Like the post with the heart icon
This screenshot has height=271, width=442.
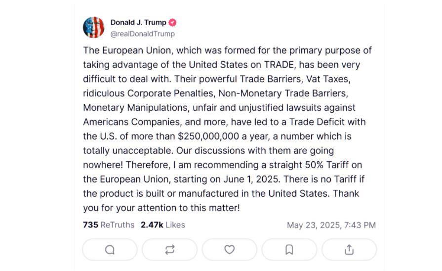(x=230, y=250)
